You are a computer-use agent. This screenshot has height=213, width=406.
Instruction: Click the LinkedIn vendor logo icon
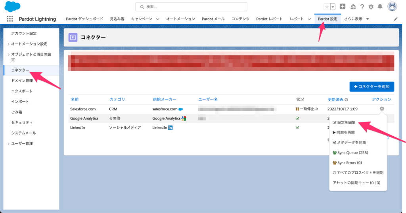click(170, 128)
